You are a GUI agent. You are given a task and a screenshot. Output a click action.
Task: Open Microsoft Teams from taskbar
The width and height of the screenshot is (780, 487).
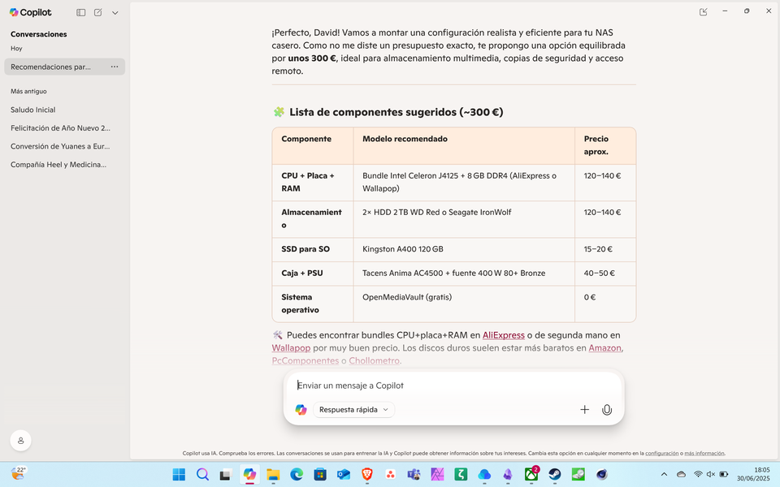point(414,475)
